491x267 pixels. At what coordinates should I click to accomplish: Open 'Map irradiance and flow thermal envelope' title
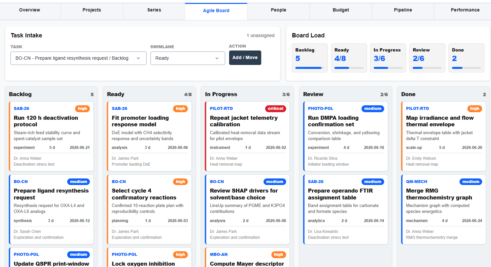pos(440,121)
